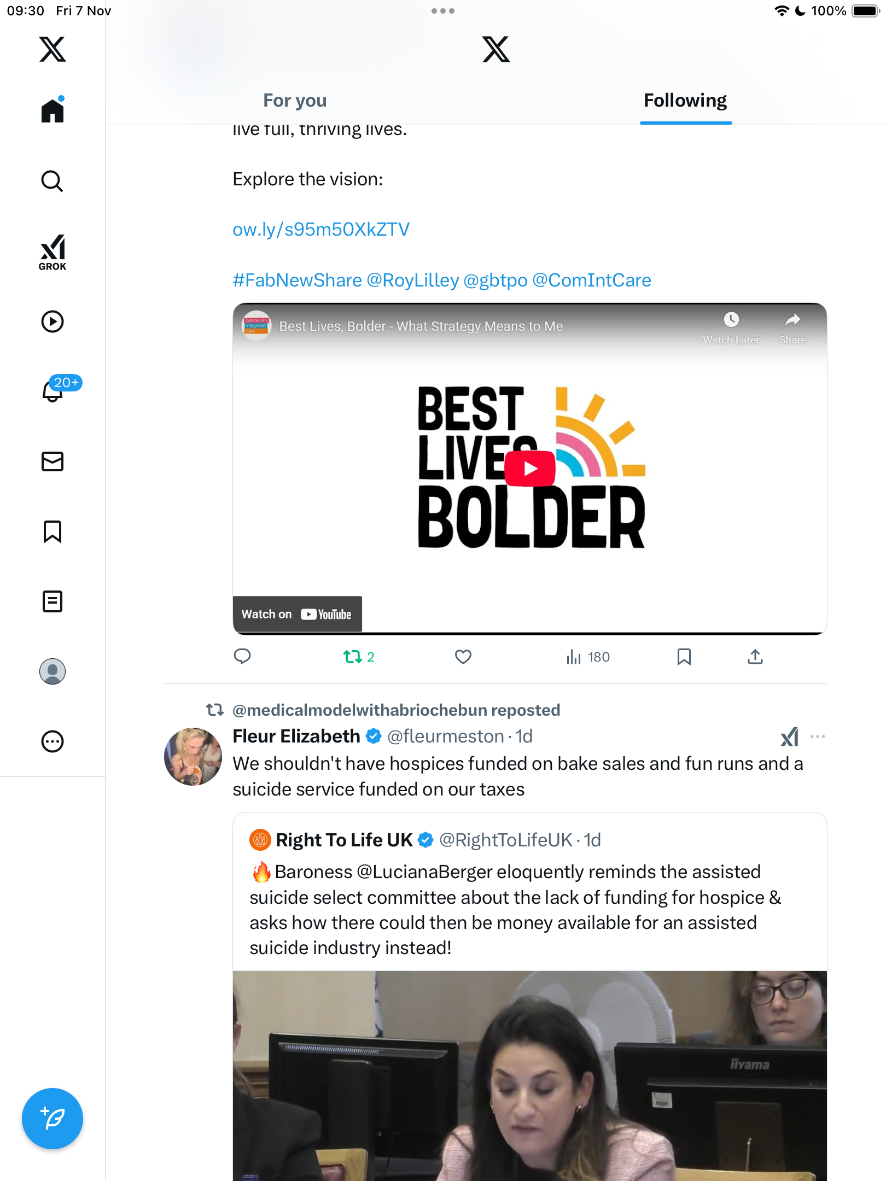The width and height of the screenshot is (886, 1181).
Task: Like the Best Lives Bolder post
Action: click(x=463, y=657)
